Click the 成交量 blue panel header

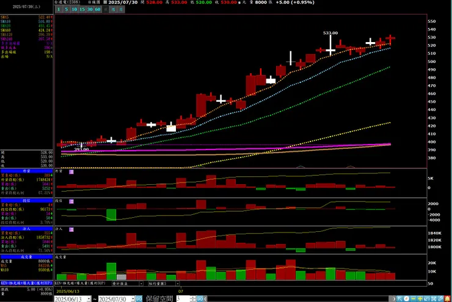26,257
